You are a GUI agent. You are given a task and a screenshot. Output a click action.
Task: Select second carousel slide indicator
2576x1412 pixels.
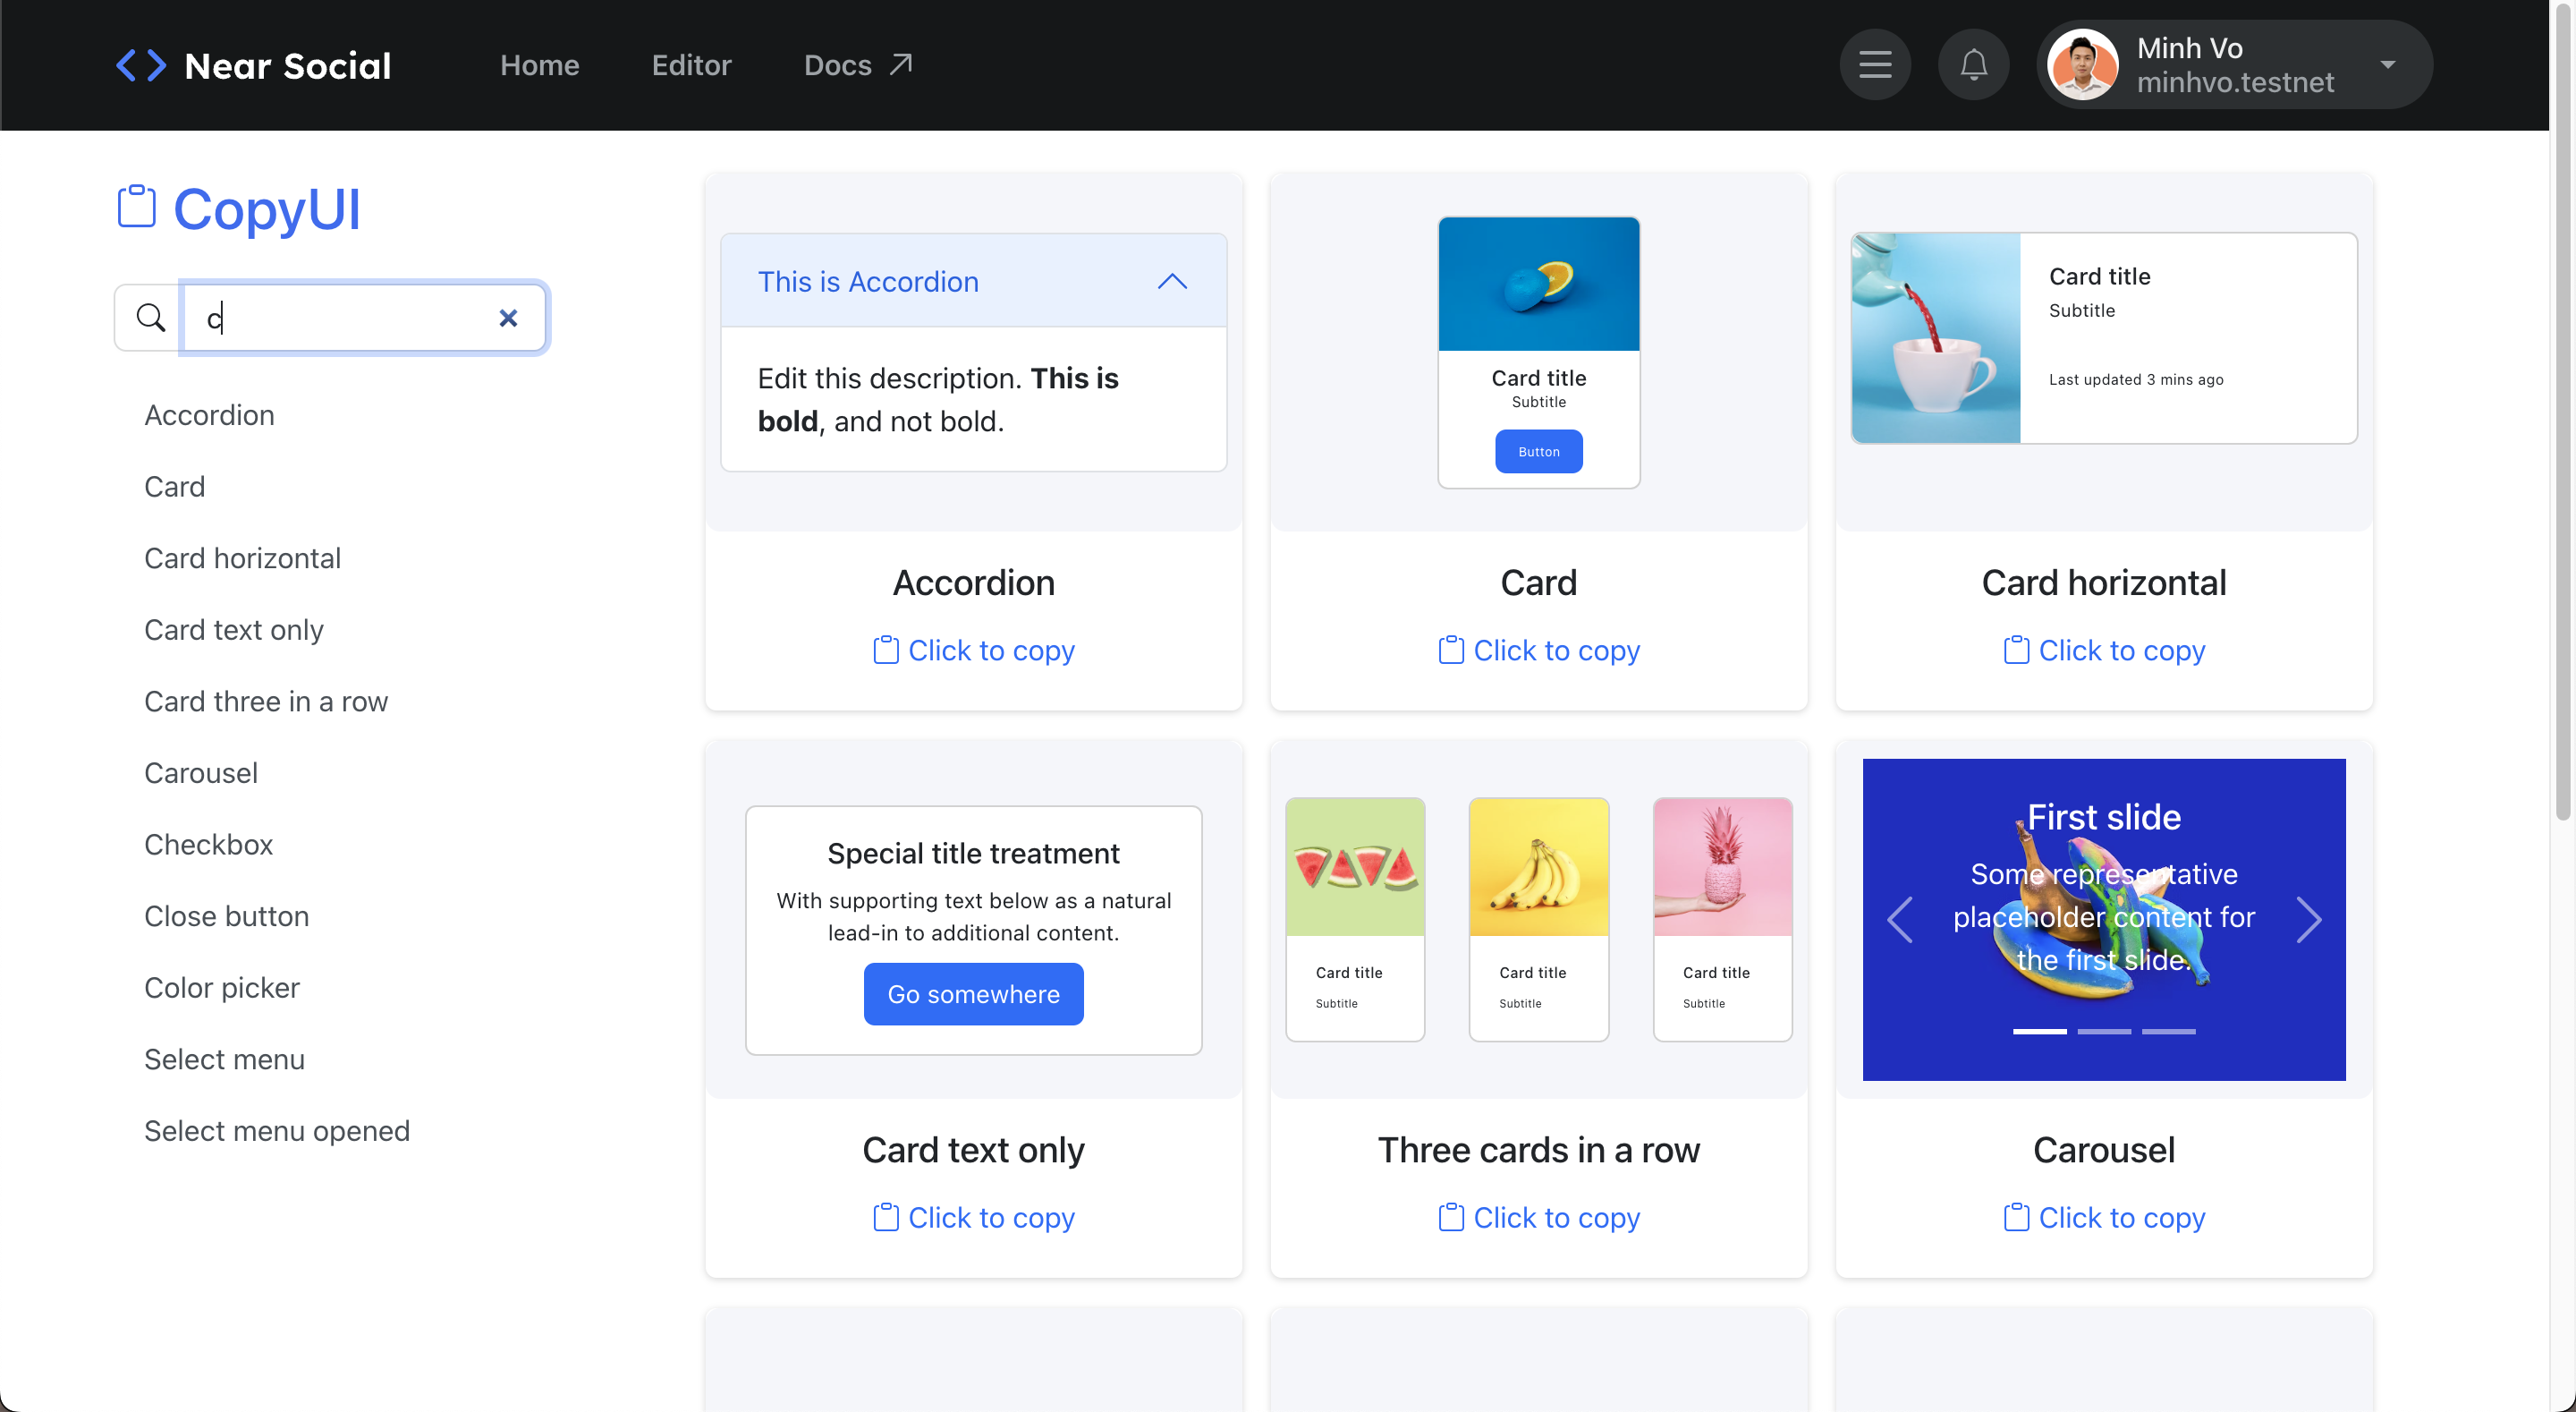point(2104,1031)
